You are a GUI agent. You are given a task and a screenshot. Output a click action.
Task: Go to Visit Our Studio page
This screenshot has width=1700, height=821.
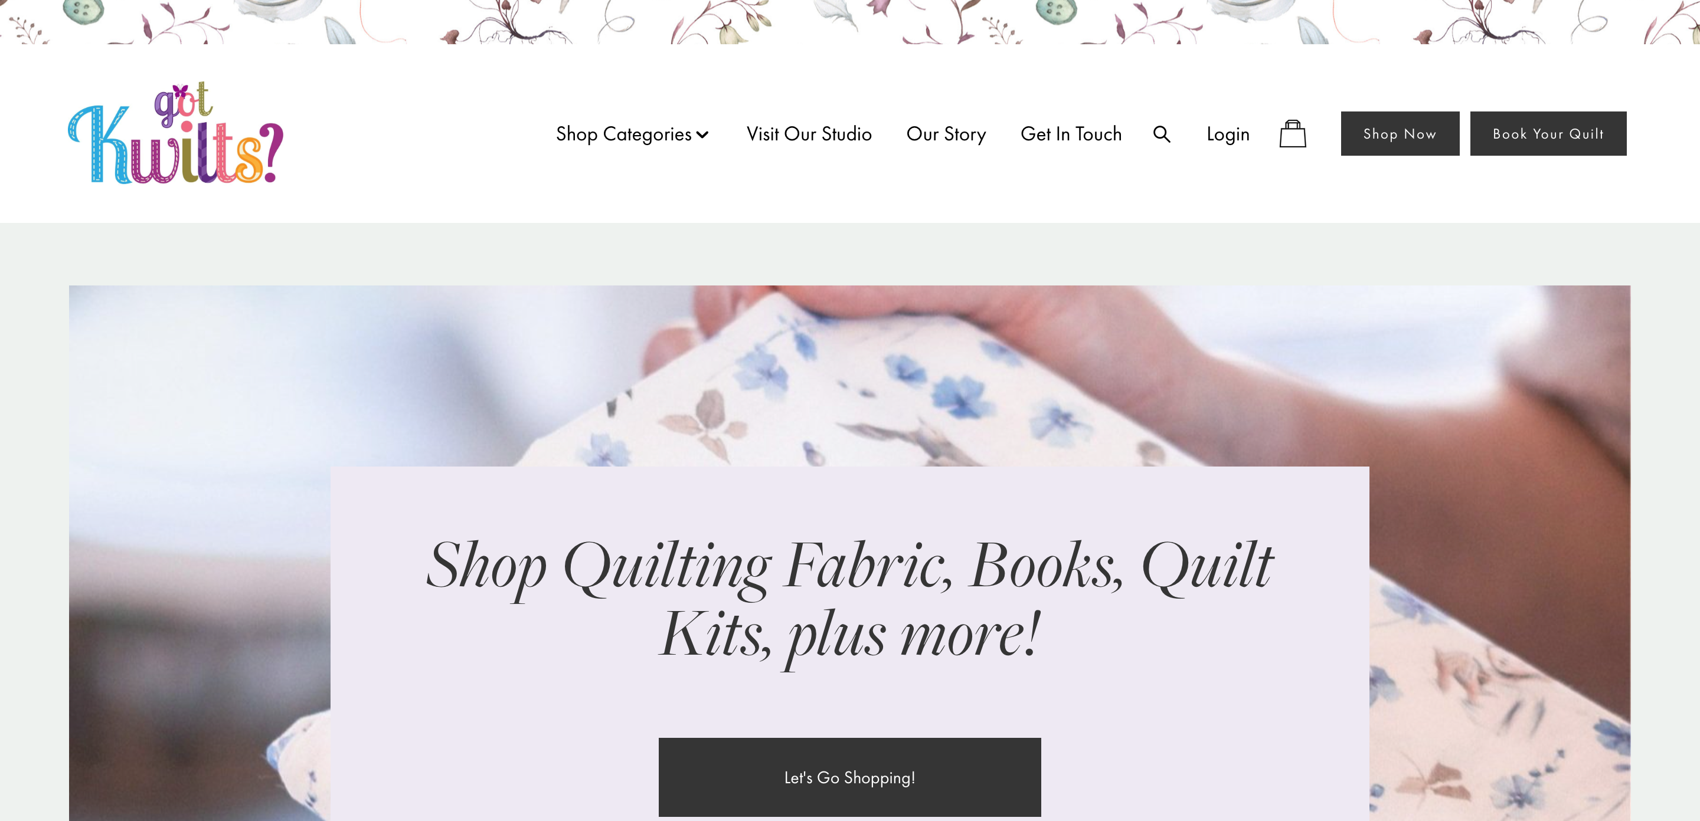click(809, 134)
